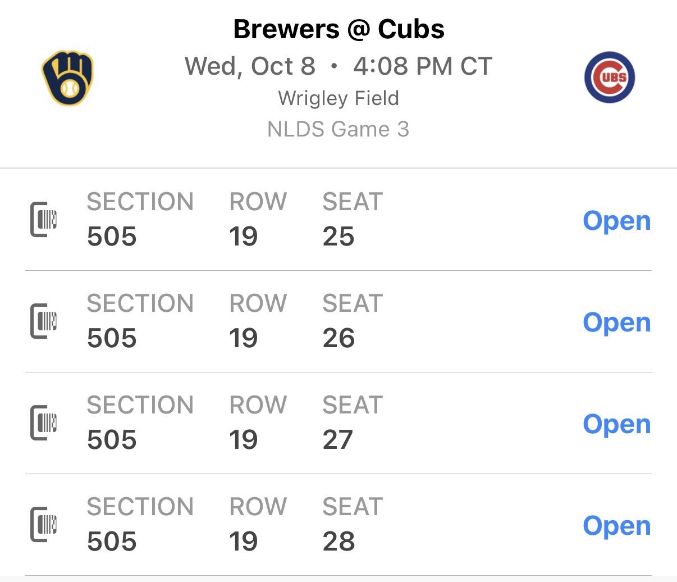
Task: Open the ticket for seat 26
Action: point(616,322)
